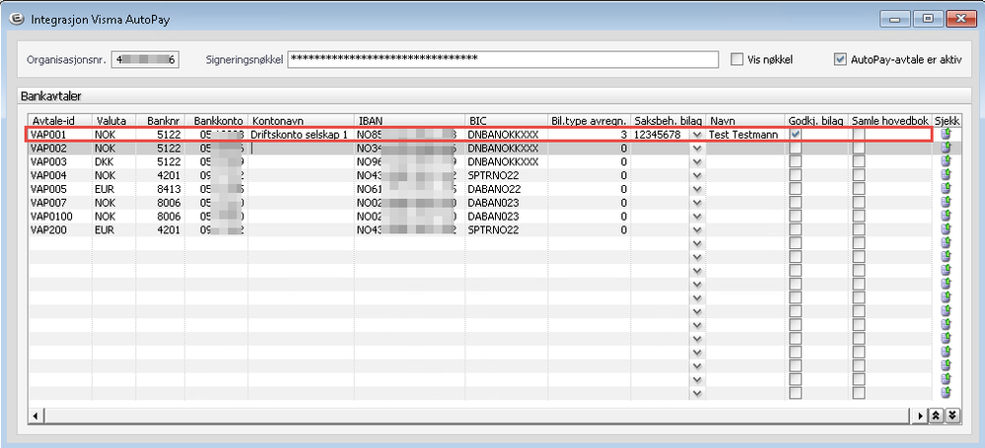Click the Bil.type avregn. column header
Viewport: 985px width, 448px height.
[x=590, y=120]
